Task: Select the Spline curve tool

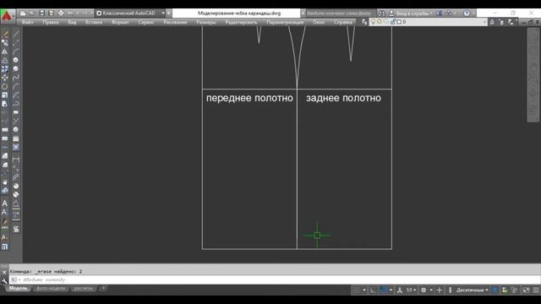Action: click(15, 78)
